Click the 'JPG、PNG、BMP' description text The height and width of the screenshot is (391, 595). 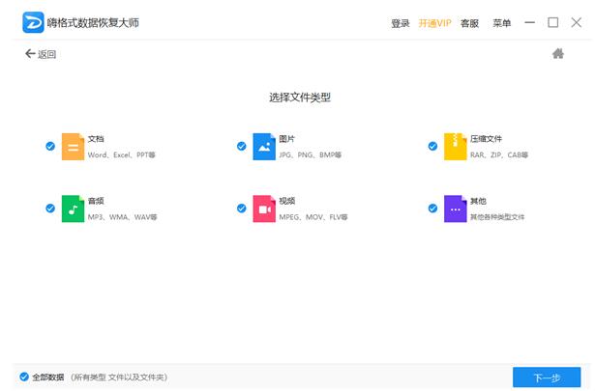pos(311,154)
